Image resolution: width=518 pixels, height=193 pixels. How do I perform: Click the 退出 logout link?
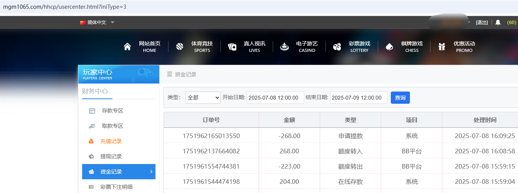482,23
